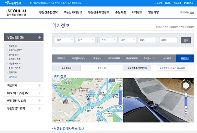Click Home in the breadcrumb

point(159,27)
